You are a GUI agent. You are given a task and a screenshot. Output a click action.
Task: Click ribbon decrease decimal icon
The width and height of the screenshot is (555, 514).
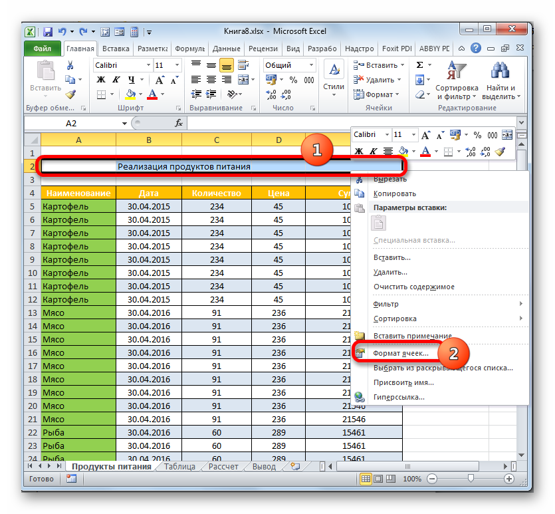point(286,94)
